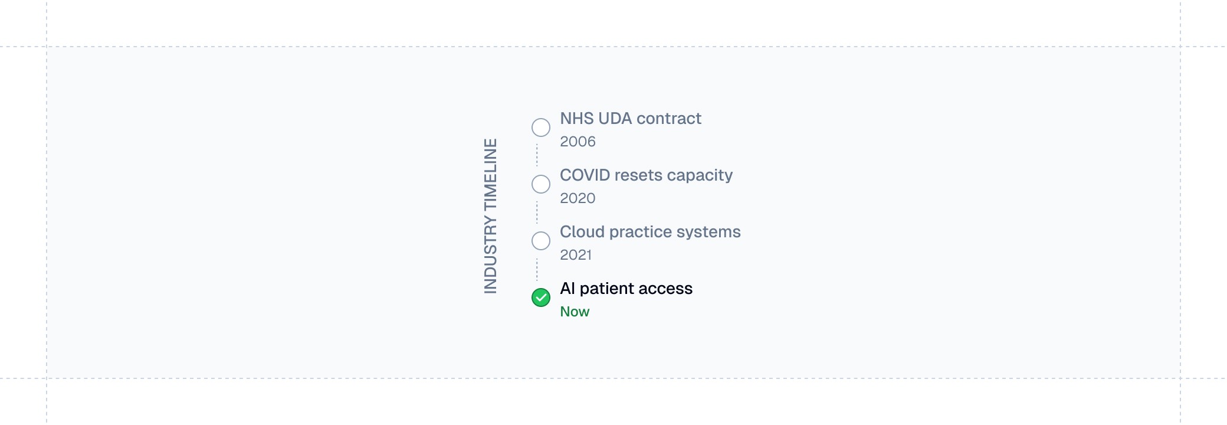Click the green checkmark icon beside AI patient access
This screenshot has width=1227, height=425.
tap(541, 297)
